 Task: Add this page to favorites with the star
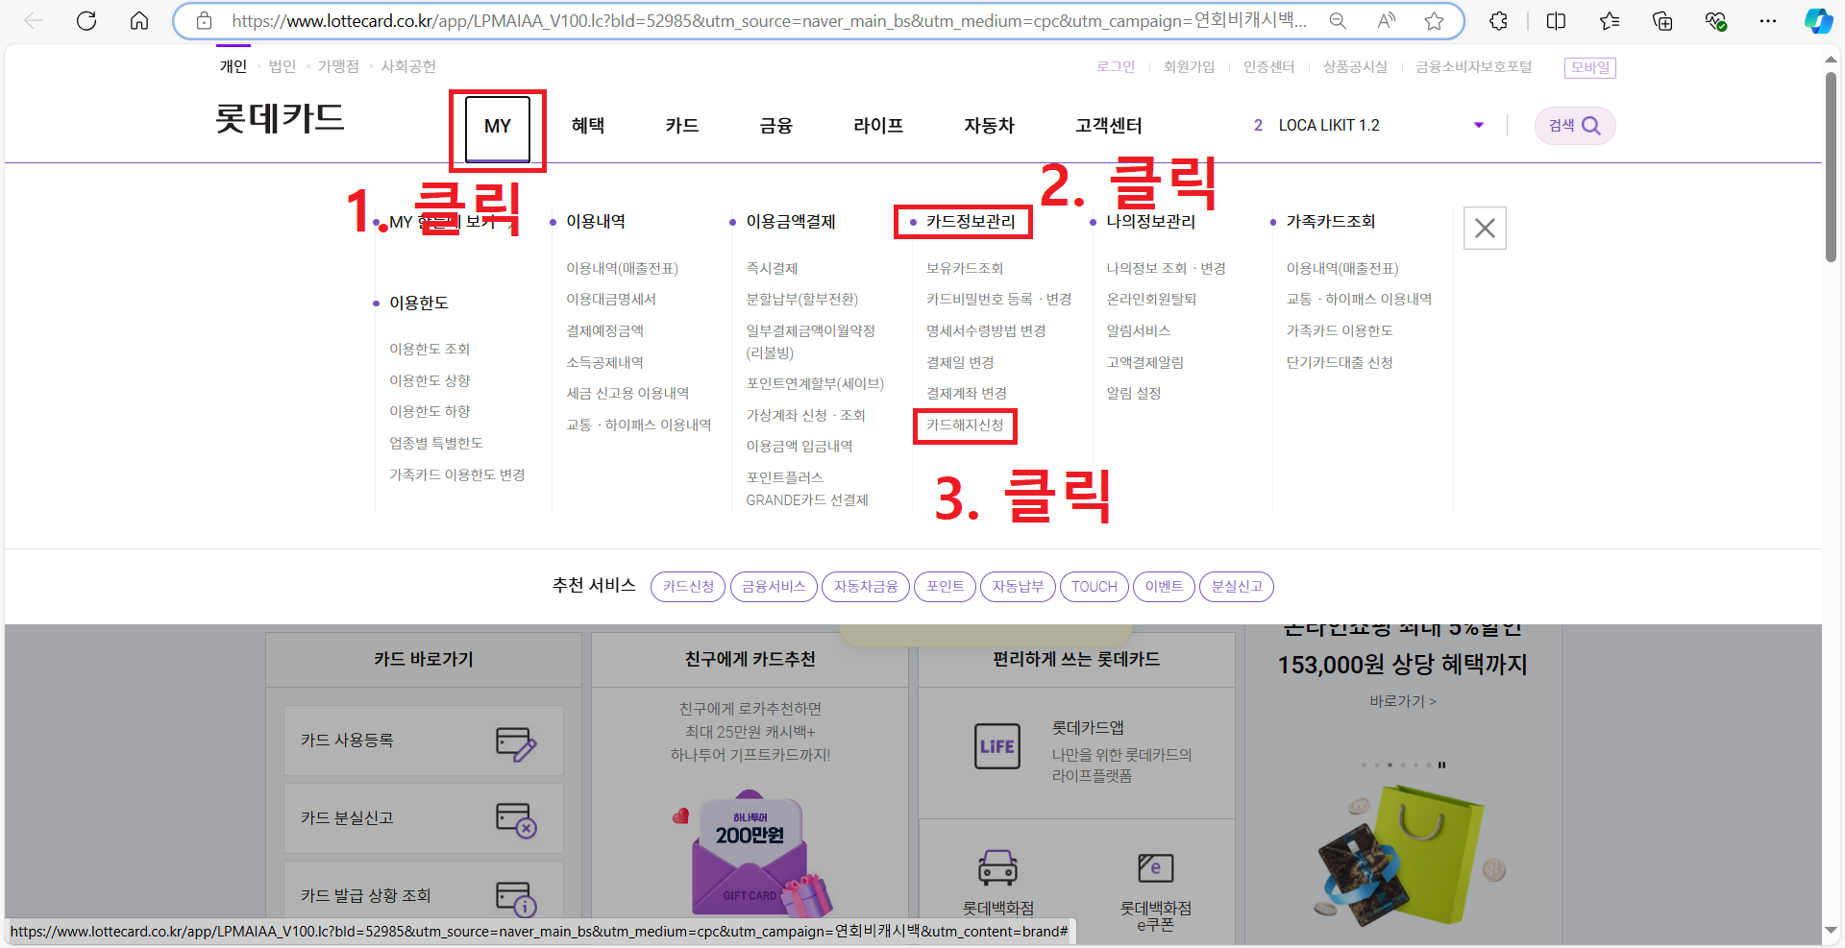1434,20
